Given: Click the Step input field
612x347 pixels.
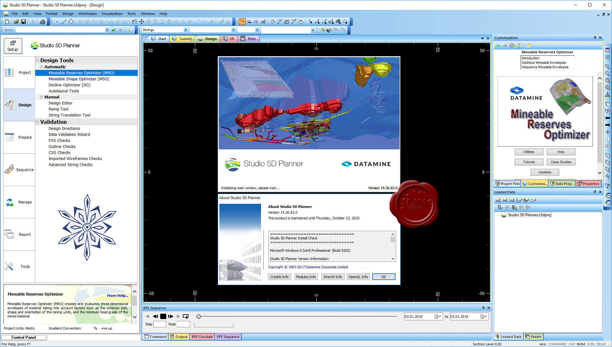Looking at the screenshot, I should coord(160,324).
